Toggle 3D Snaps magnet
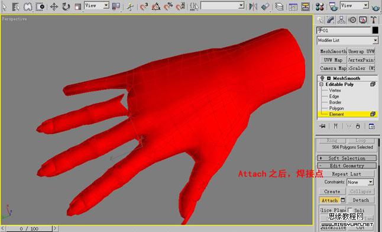 tap(144, 7)
